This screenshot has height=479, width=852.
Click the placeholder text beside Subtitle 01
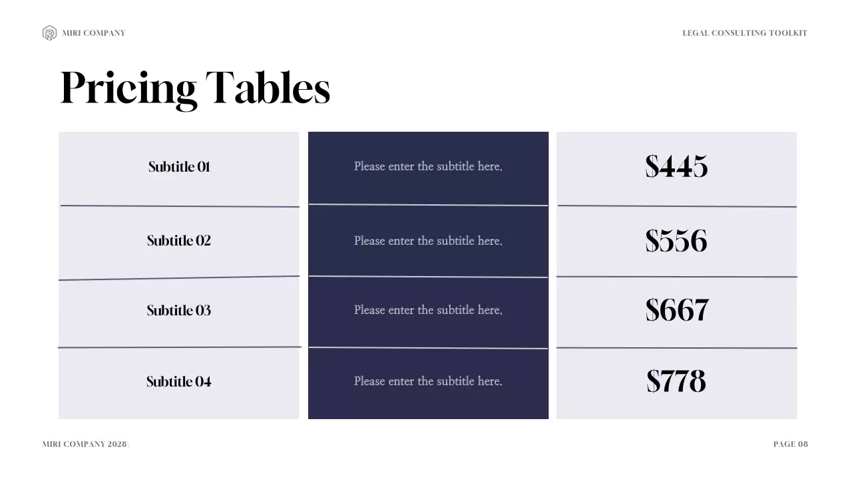tap(428, 166)
